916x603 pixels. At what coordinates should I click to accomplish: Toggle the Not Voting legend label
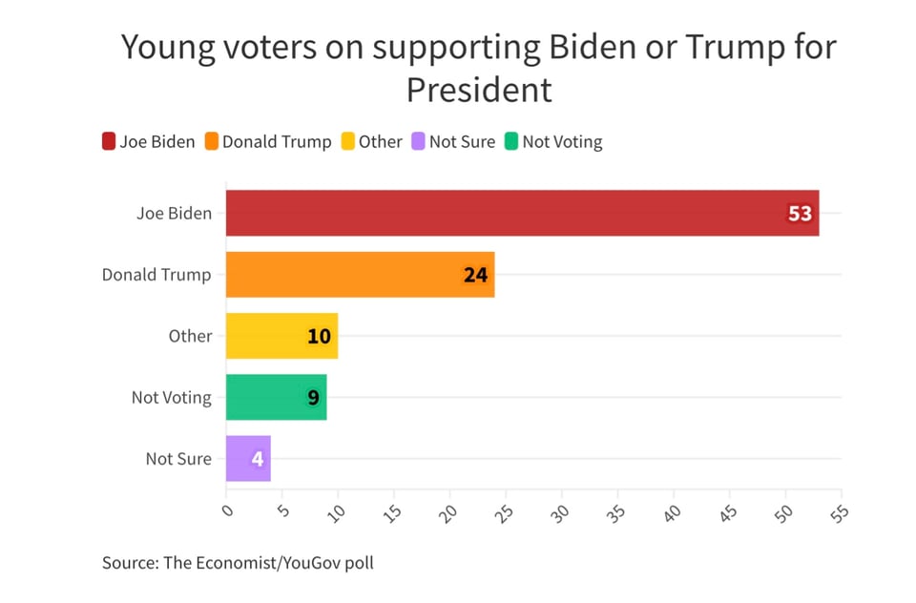click(x=562, y=142)
